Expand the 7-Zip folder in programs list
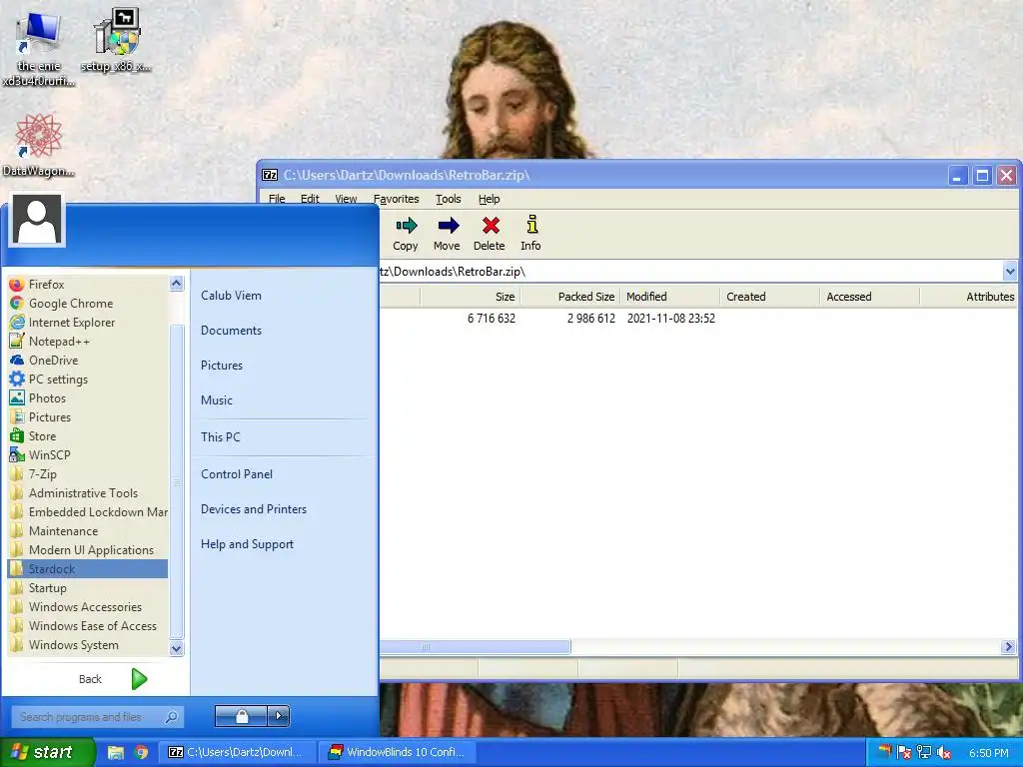The image size is (1023, 767). (88, 473)
